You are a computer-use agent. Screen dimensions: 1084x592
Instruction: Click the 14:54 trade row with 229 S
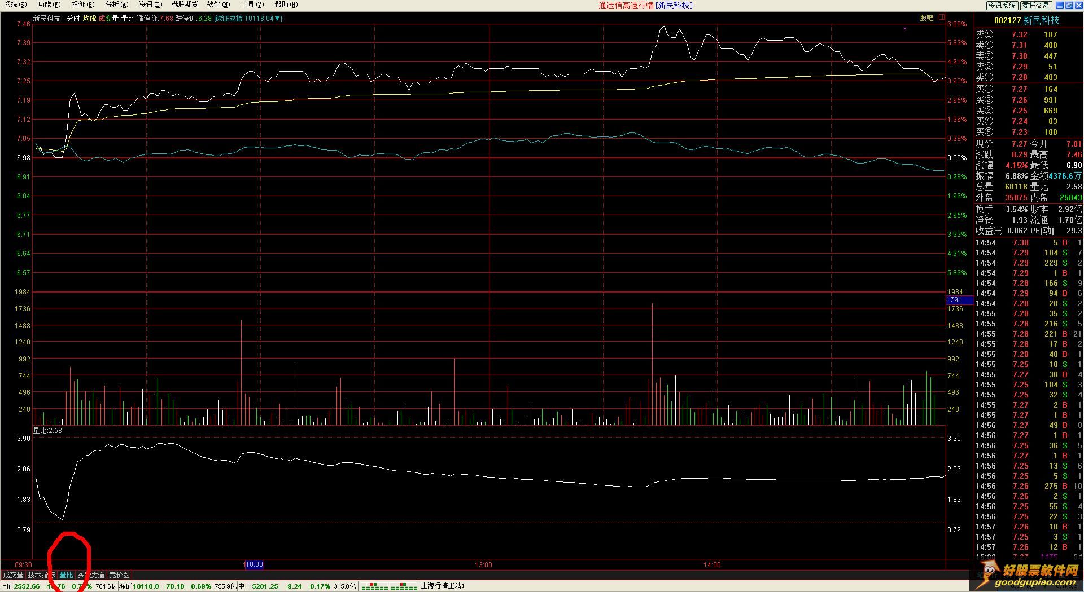tap(1029, 263)
